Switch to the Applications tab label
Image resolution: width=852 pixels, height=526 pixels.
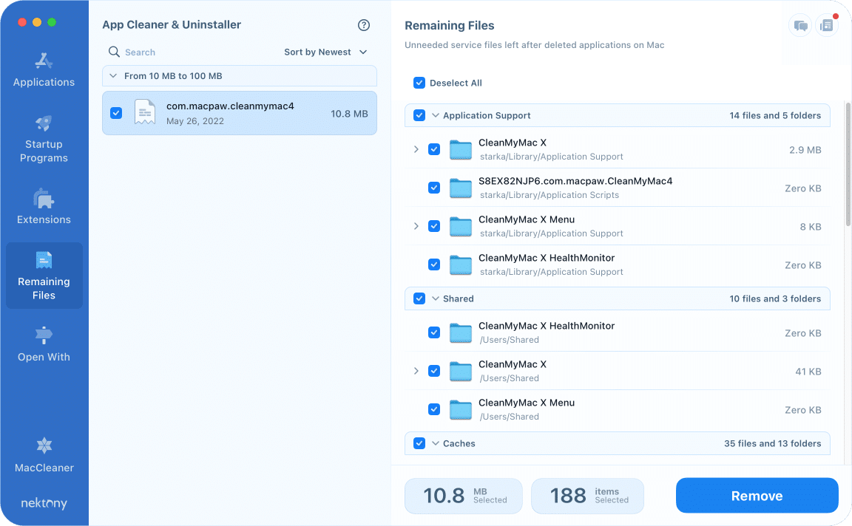pos(44,83)
